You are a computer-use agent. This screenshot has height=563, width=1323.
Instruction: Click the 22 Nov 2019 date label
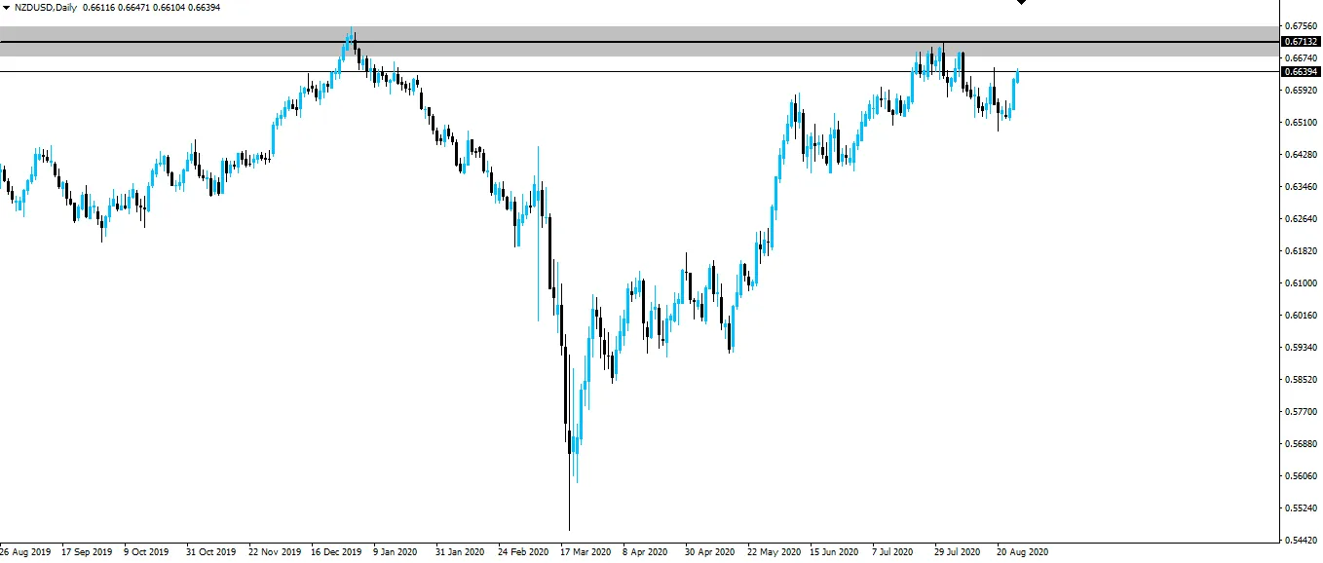[275, 552]
